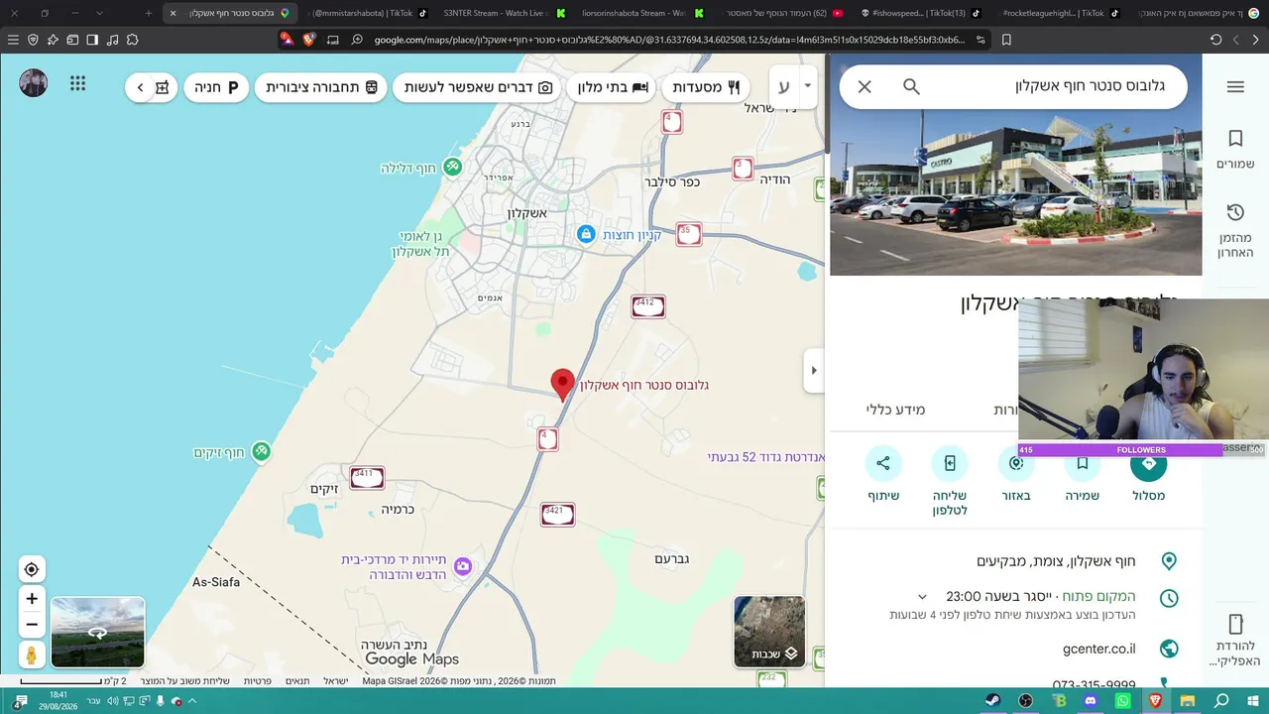Click the Brave Shields lion icon
Screen dimensions: 1269x714
(308, 40)
